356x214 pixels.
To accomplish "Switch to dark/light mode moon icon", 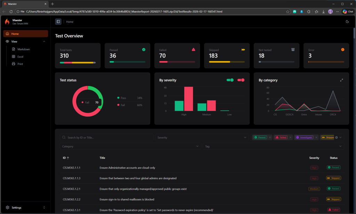I will (x=347, y=22).
